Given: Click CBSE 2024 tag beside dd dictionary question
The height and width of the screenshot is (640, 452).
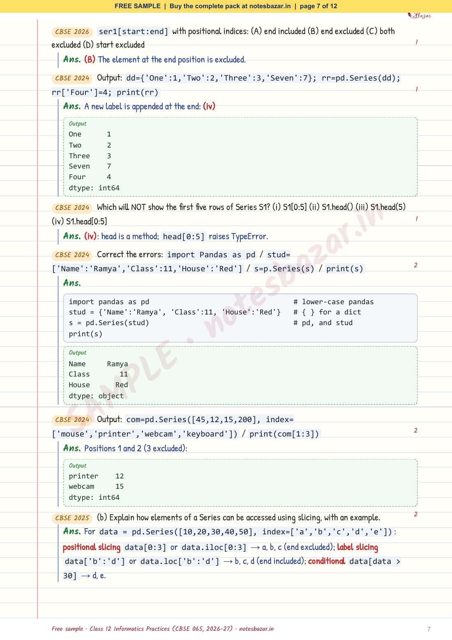Looking at the screenshot, I should click(72, 79).
